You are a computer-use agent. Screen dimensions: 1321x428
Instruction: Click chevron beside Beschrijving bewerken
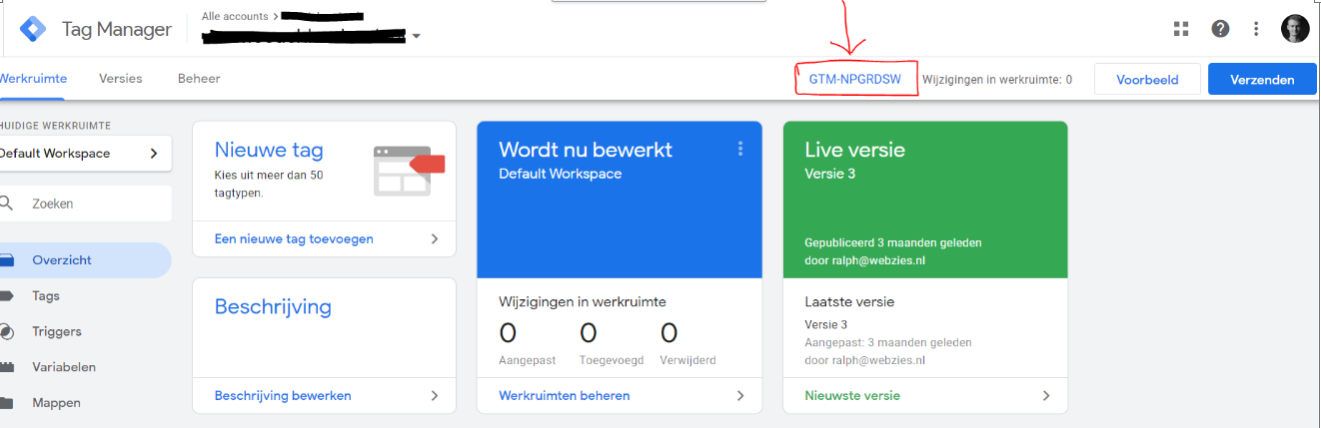coord(435,395)
